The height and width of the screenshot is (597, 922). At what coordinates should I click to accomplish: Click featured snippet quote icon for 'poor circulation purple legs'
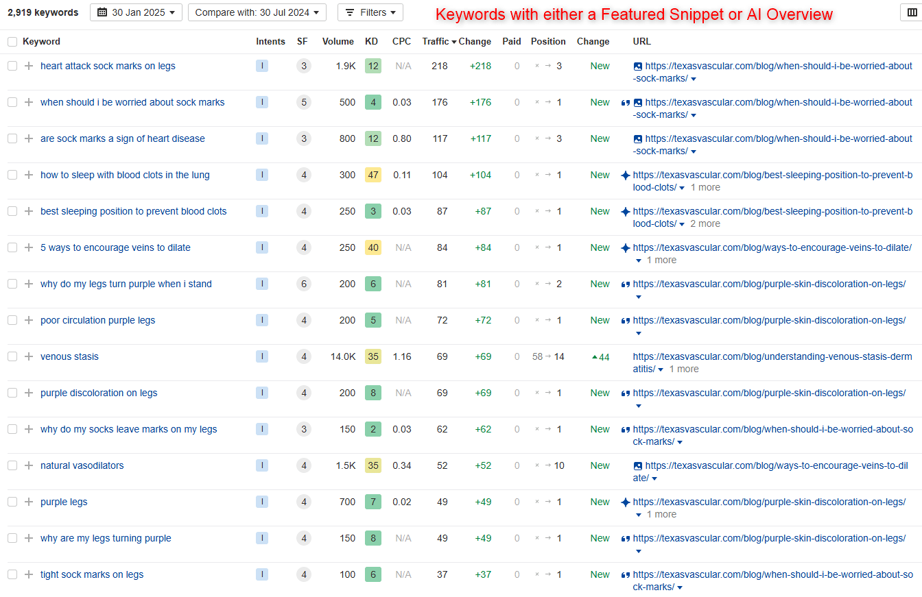click(625, 321)
